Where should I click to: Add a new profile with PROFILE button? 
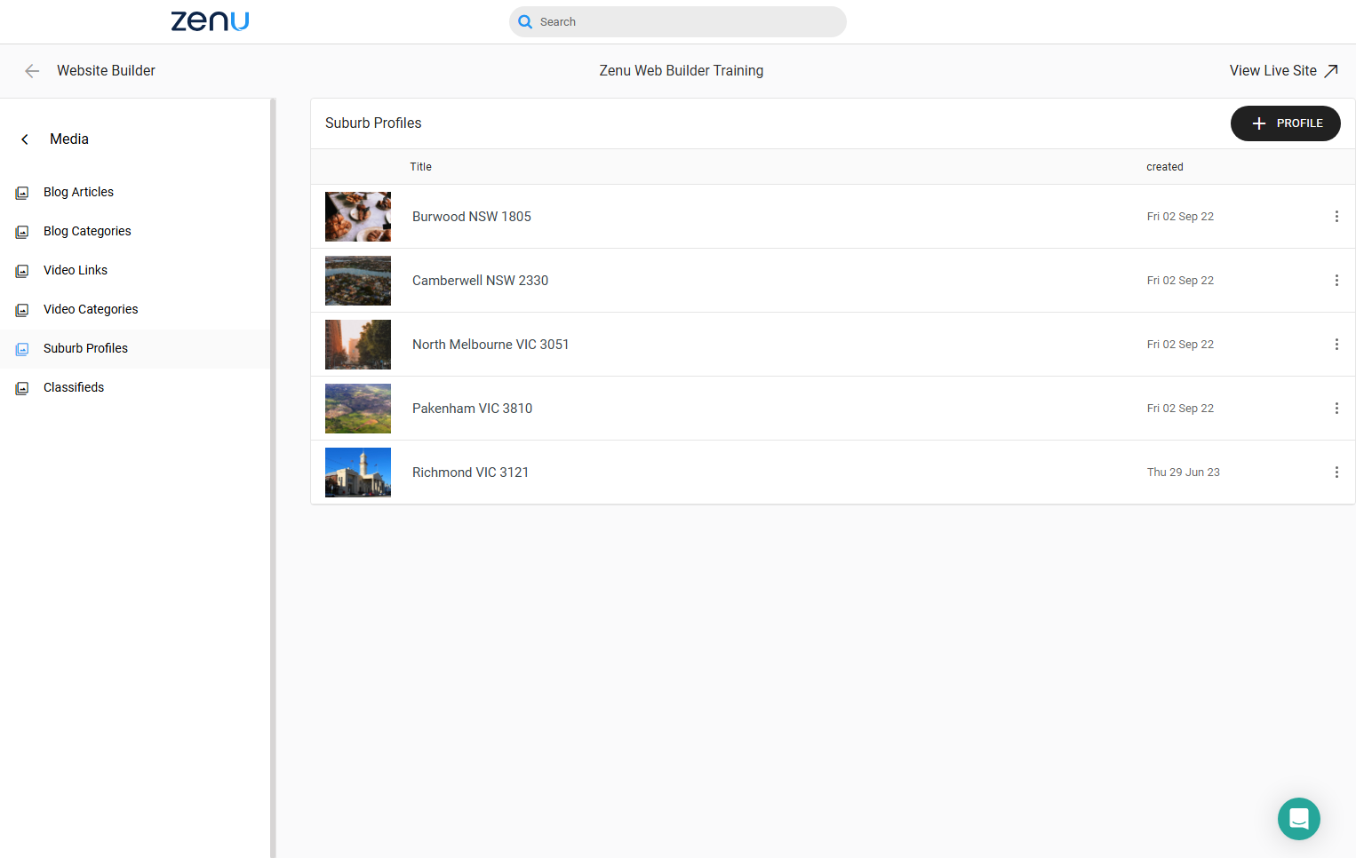click(1285, 123)
